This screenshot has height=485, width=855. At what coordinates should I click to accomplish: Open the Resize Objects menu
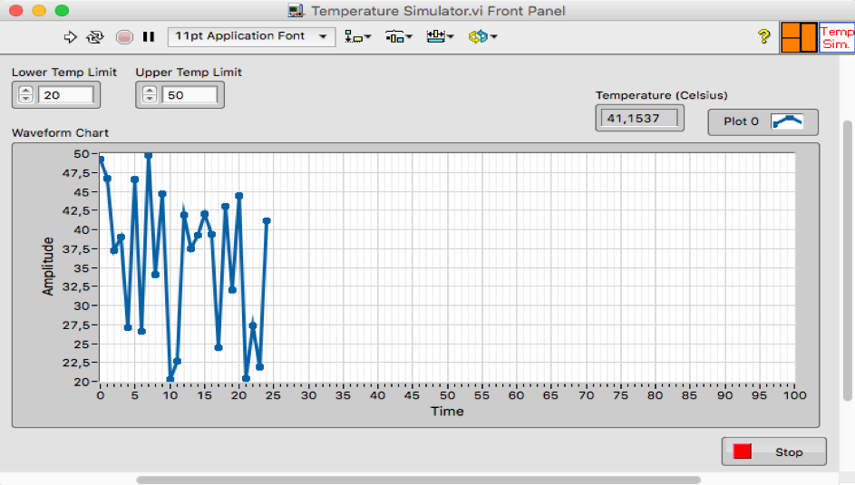tap(440, 36)
